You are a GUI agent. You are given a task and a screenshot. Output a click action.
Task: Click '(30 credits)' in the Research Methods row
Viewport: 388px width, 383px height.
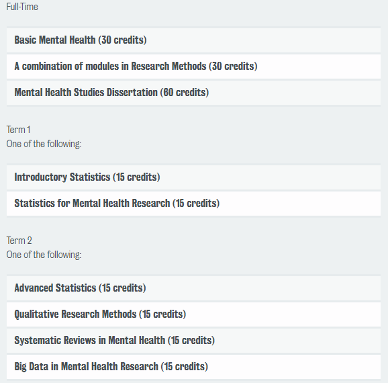click(233, 66)
